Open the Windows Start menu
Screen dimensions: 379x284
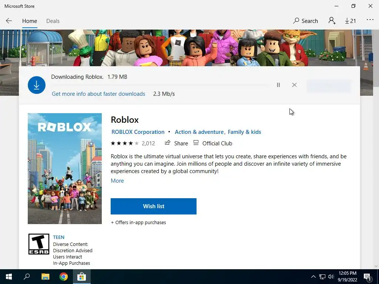(x=9, y=277)
